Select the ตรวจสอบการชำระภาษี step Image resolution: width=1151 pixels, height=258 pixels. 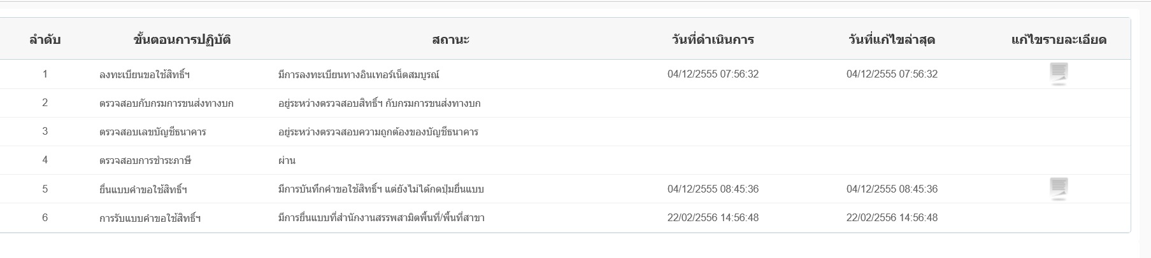pos(145,160)
